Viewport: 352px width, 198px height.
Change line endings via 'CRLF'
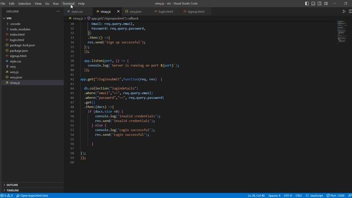point(299,196)
